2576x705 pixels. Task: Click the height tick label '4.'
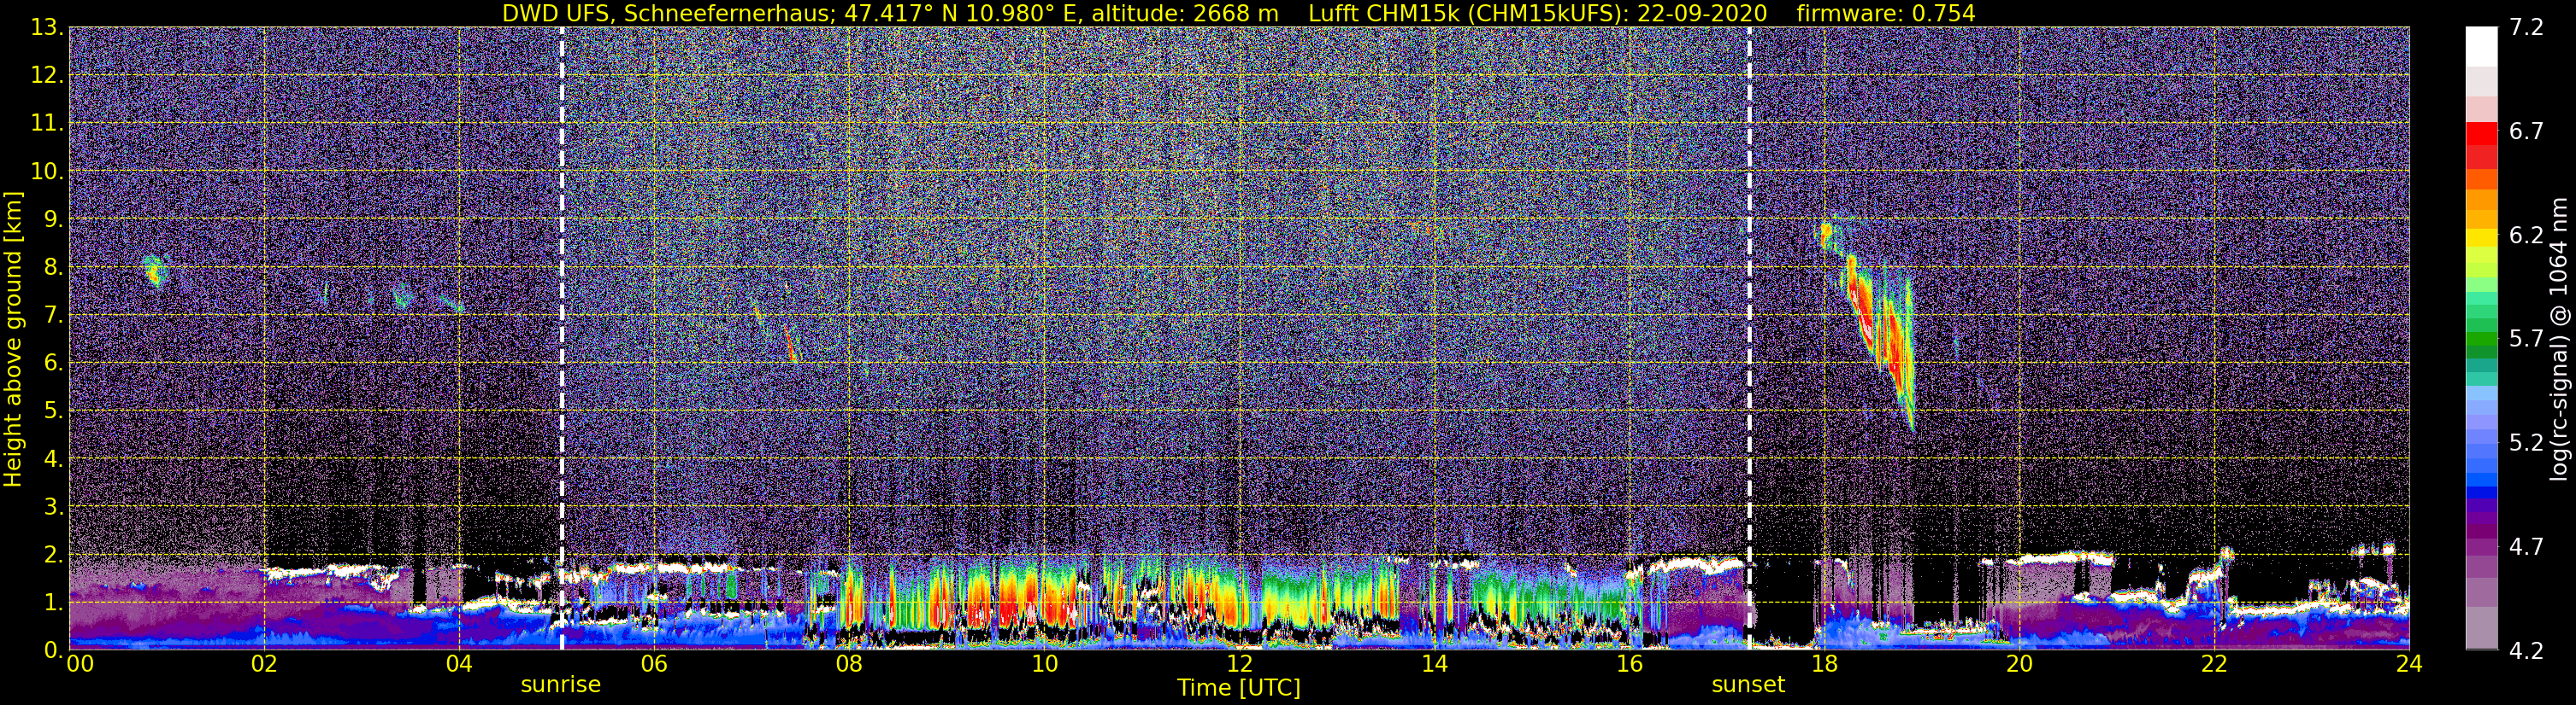53,459
